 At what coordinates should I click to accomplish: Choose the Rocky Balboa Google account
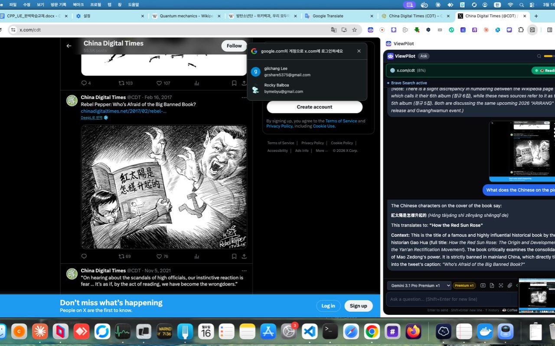307,88
